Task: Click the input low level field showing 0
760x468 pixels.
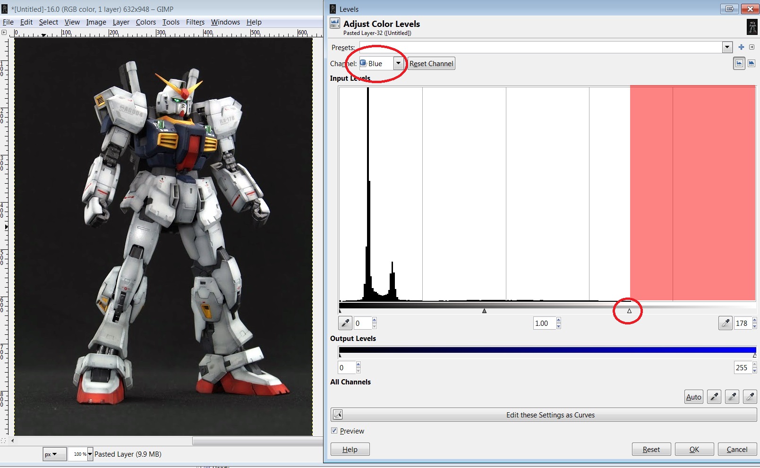Action: pos(362,323)
